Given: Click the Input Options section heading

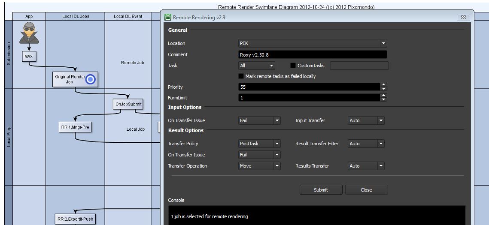Looking at the screenshot, I should tap(185, 108).
